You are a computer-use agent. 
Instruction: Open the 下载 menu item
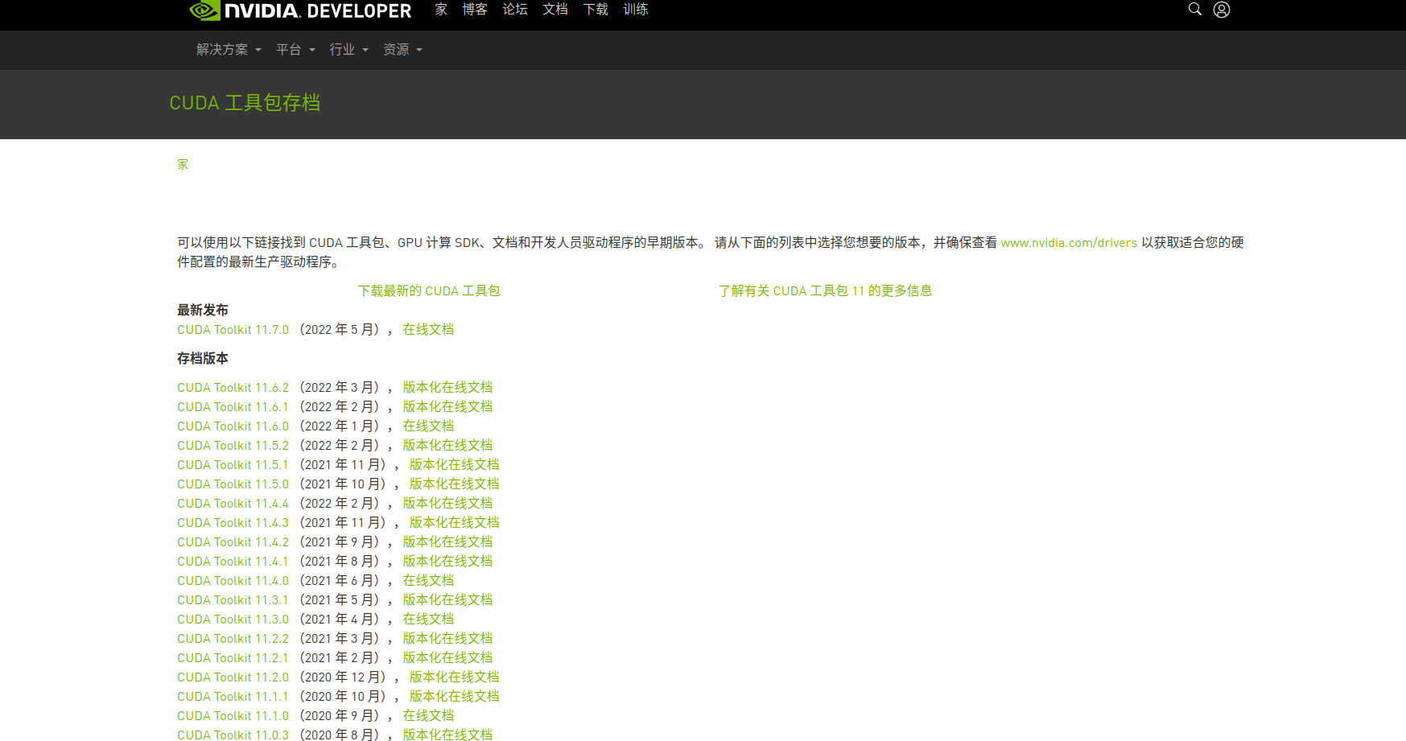click(x=595, y=10)
